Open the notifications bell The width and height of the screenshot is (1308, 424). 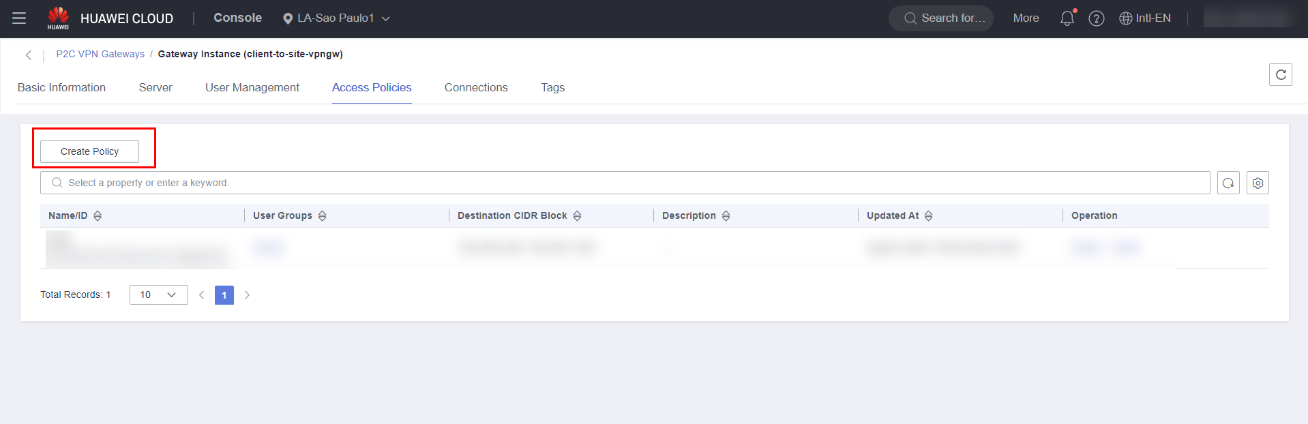tap(1067, 18)
